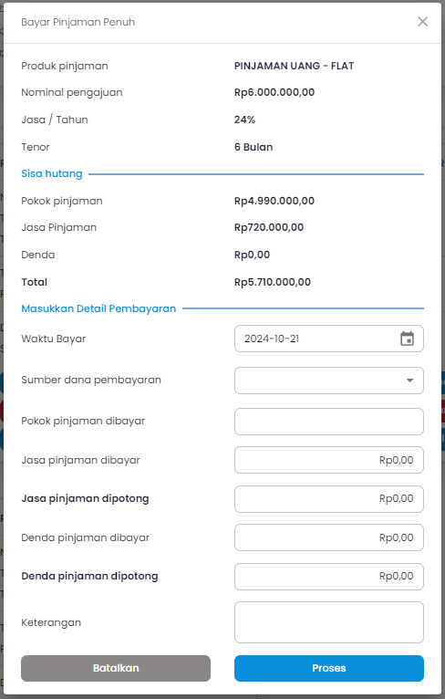Submit payment with the Proses button
Viewport: 445px width, 699px height.
(329, 668)
